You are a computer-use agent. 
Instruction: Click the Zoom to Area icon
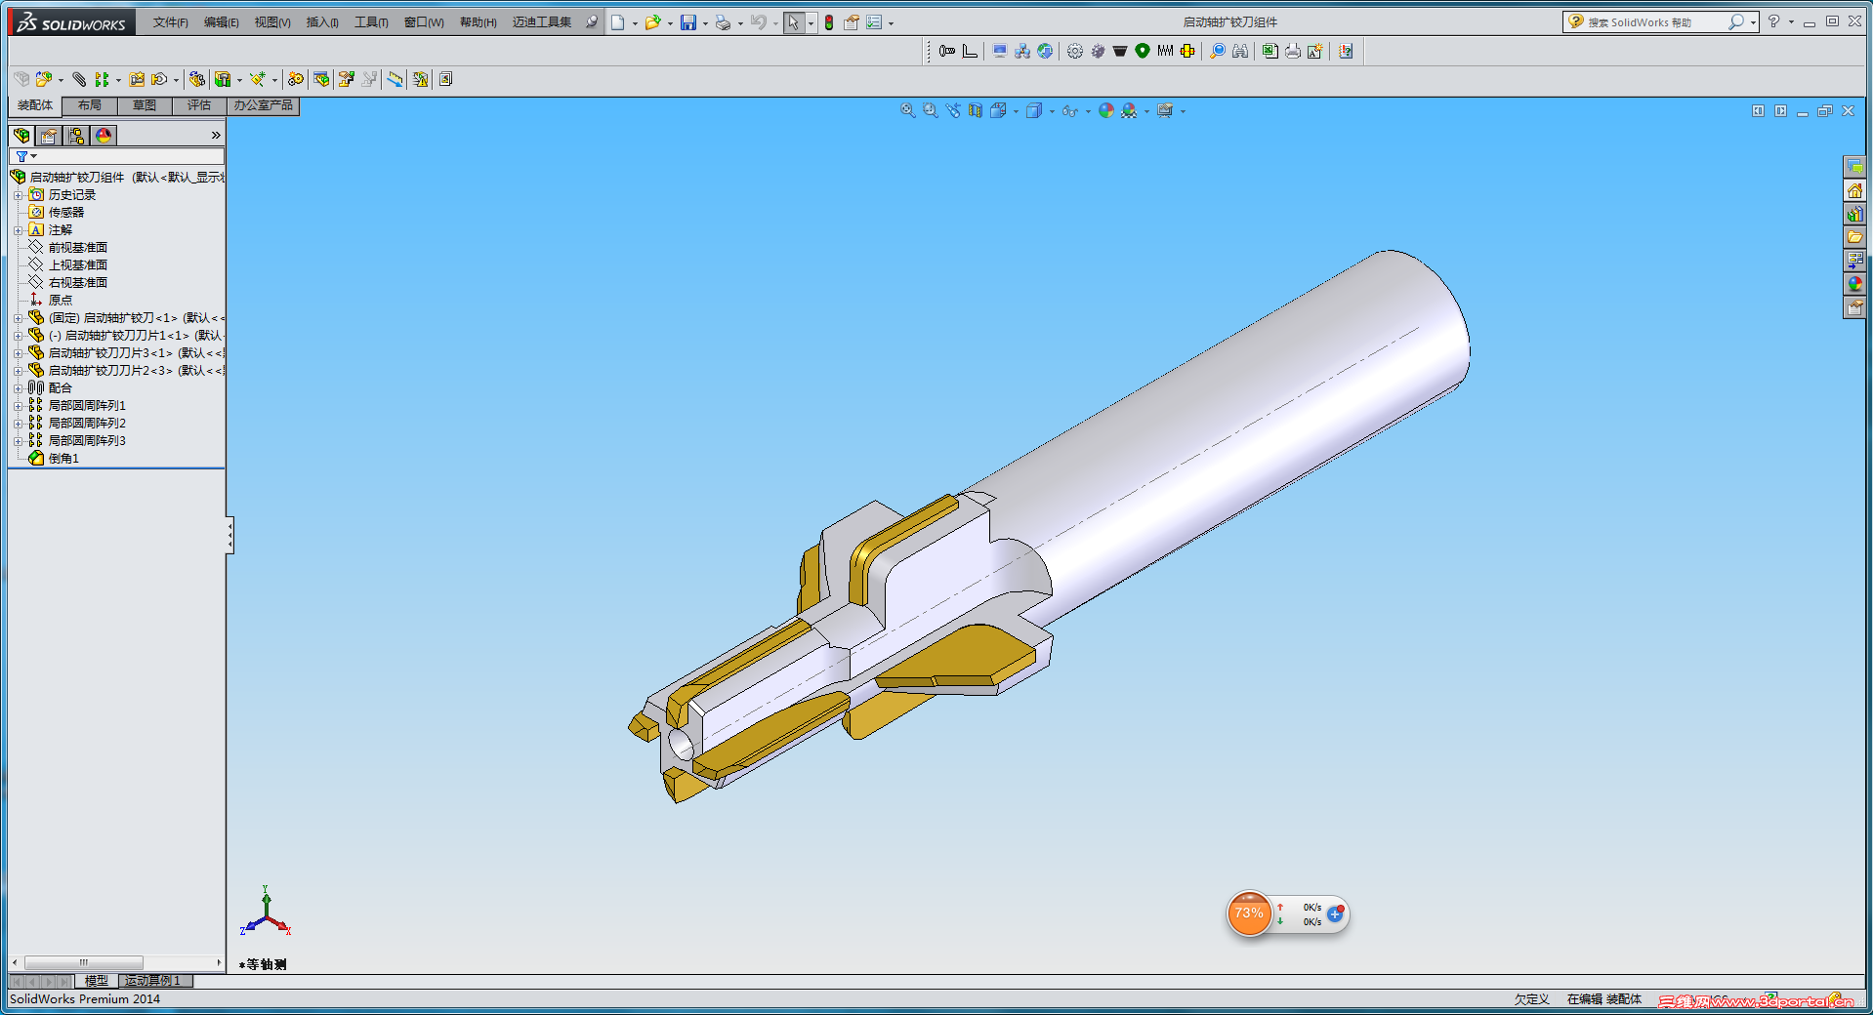click(931, 110)
